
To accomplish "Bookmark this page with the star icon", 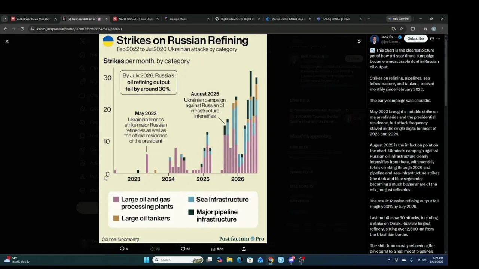I will coord(401,29).
